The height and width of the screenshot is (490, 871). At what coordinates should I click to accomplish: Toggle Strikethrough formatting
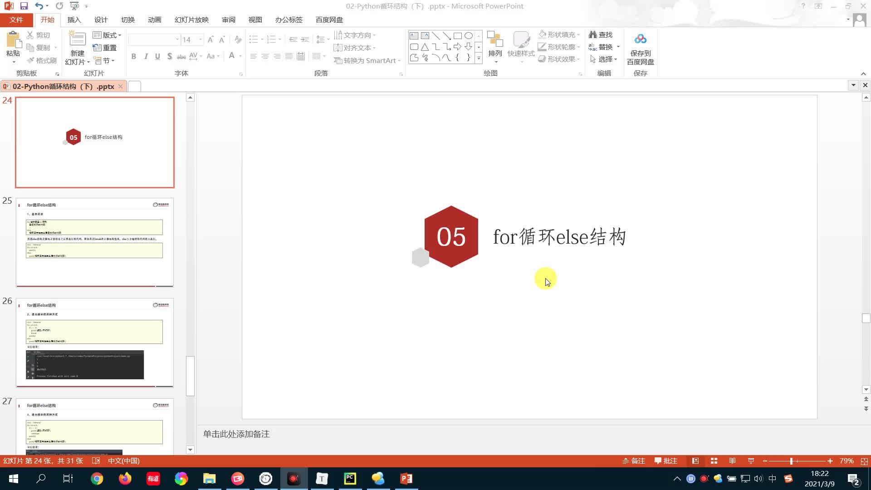pos(181,56)
